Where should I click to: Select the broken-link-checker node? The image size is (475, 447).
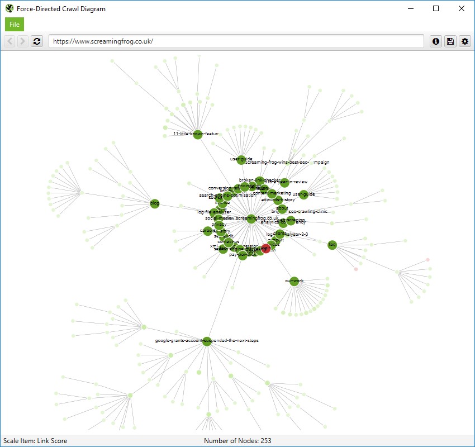point(260,181)
